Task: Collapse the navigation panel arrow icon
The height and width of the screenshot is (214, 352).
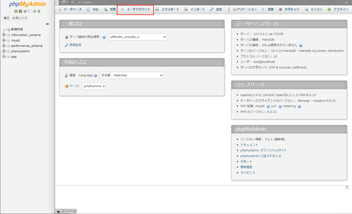Action: coord(57,2)
